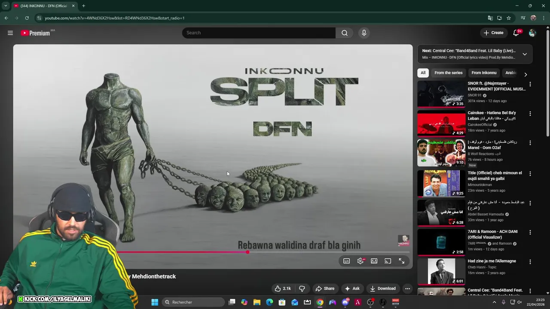This screenshot has height=309, width=550.
Task: Expand the Next mix playlist panel
Action: 525,54
